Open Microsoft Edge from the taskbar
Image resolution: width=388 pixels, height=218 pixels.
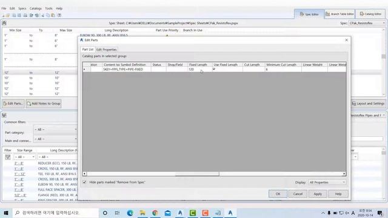click(x=130, y=213)
